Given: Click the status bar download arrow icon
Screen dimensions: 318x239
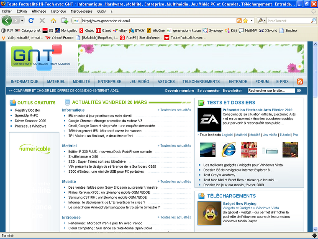Looking at the screenshot, I should tap(314, 236).
